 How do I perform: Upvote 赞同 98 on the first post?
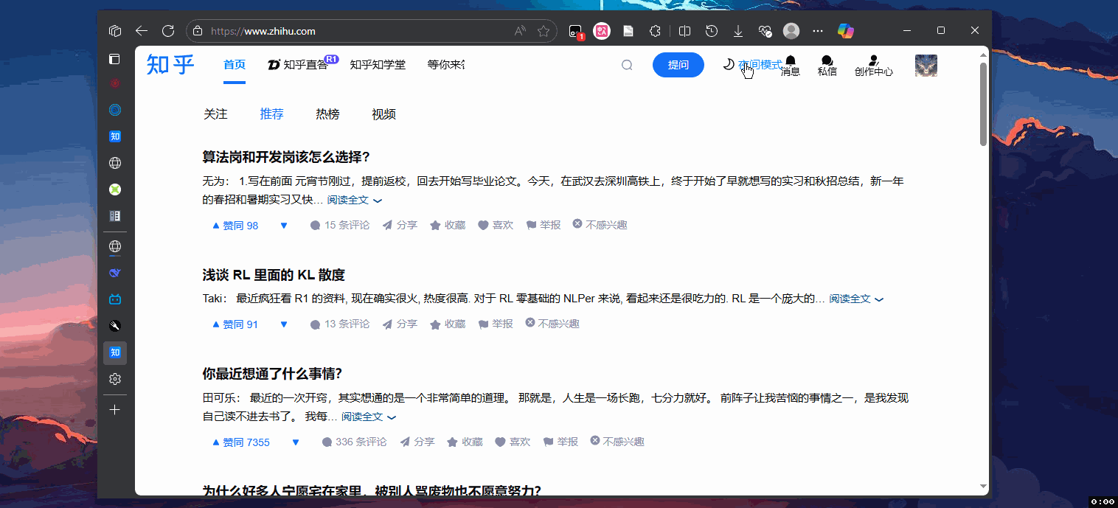(235, 226)
